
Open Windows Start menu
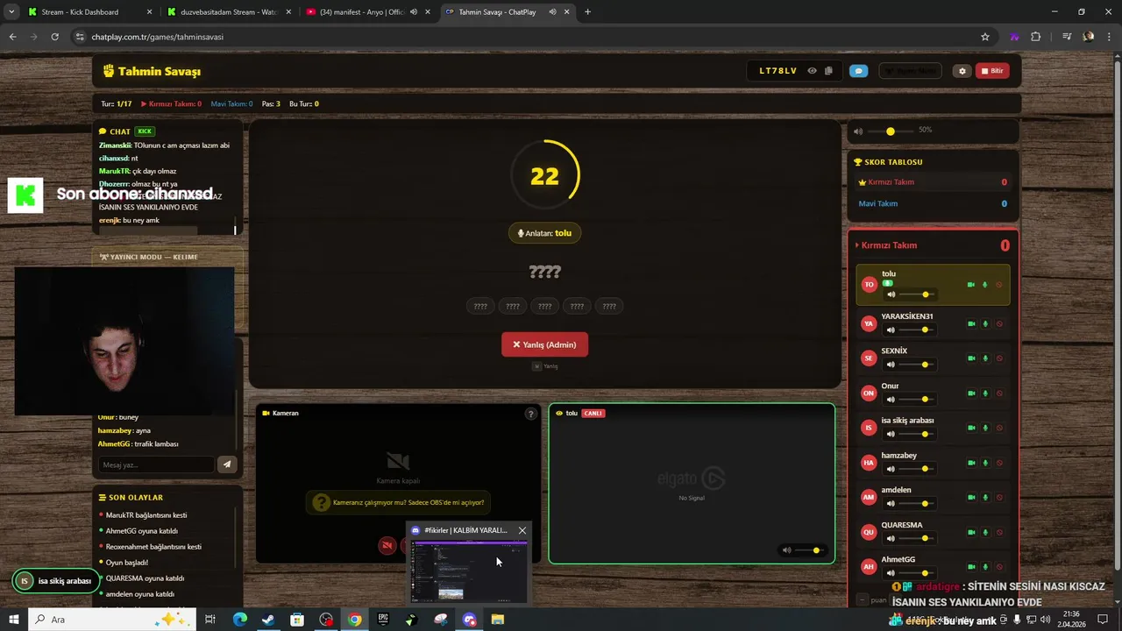[13, 620]
